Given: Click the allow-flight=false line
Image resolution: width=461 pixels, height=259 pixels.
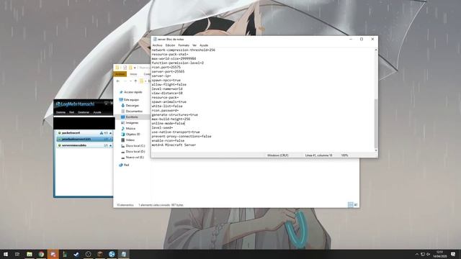Looking at the screenshot, I should click(169, 84).
